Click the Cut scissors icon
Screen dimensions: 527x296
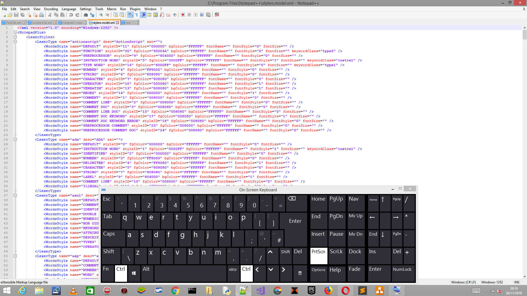pyautogui.click(x=50, y=15)
